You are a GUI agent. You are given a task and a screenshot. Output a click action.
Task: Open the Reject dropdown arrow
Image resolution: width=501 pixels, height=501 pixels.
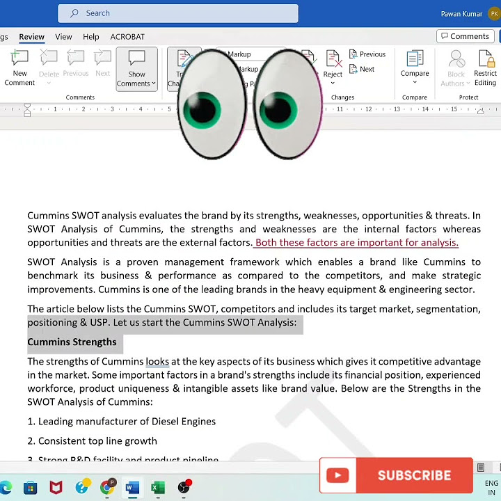pos(333,83)
